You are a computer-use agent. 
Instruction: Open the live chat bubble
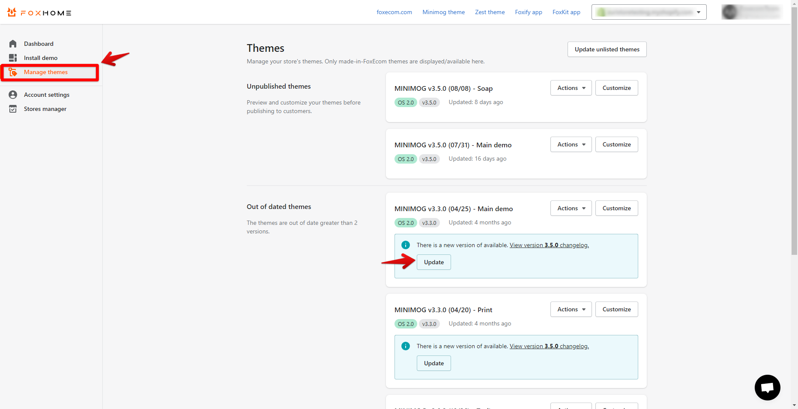767,388
